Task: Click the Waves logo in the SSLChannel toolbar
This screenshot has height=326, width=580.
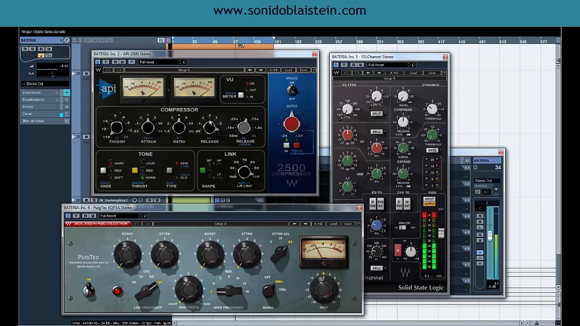Action: pyautogui.click(x=336, y=73)
